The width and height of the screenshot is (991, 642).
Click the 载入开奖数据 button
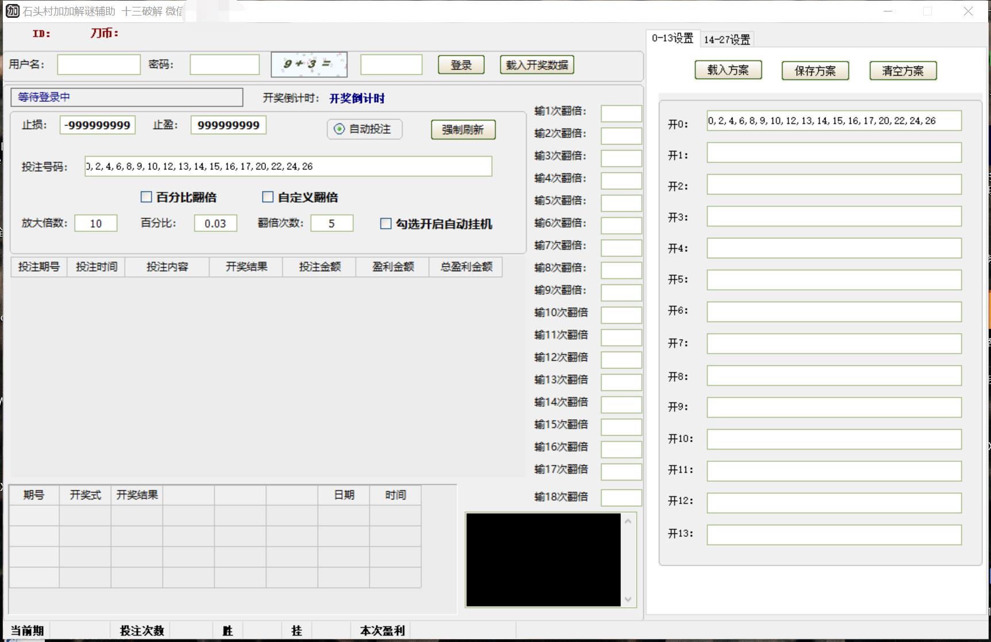click(x=536, y=64)
